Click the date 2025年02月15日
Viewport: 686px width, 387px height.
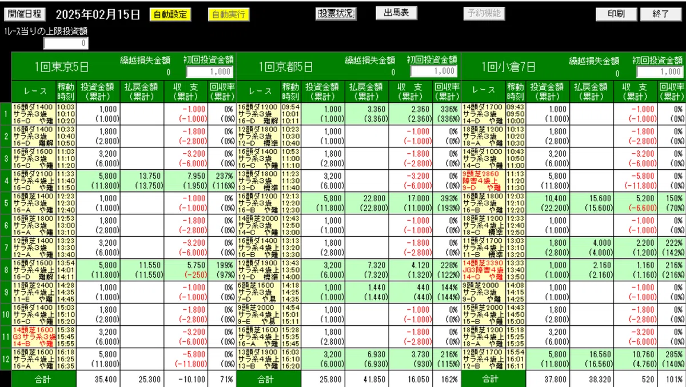click(x=98, y=14)
